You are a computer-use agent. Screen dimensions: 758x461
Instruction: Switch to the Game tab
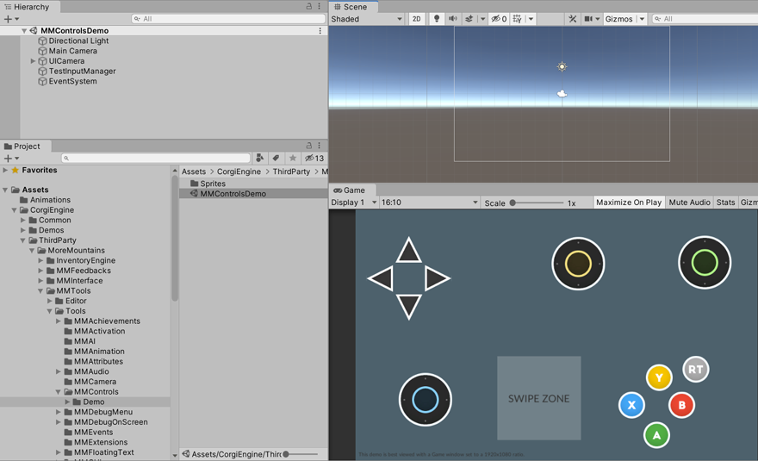(x=350, y=190)
